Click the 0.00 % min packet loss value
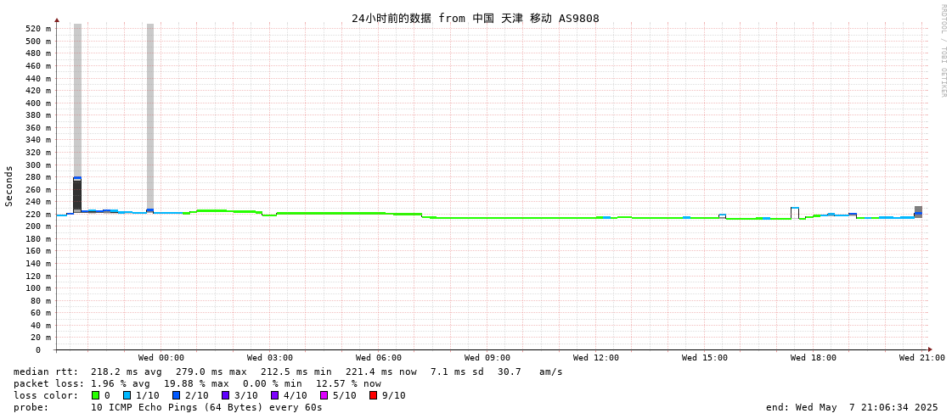Viewport: 952px width, 419px height. (272, 384)
